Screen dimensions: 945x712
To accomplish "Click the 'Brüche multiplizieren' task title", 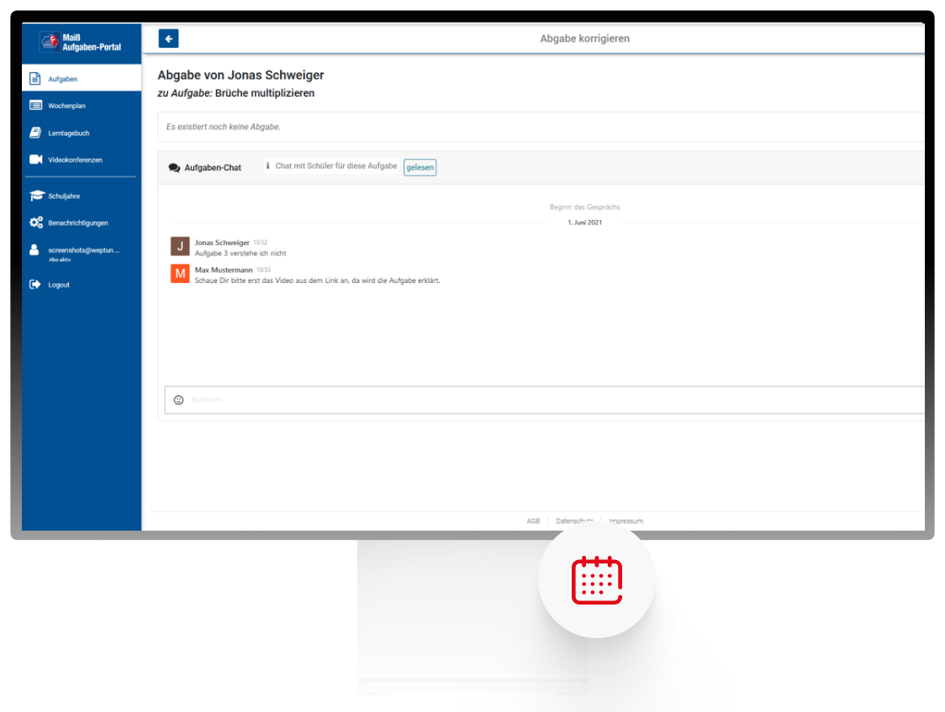I will click(x=265, y=93).
